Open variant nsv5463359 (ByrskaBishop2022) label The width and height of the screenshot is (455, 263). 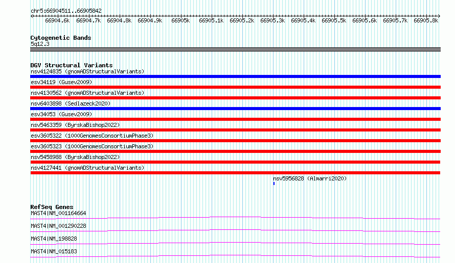[x=75, y=125]
